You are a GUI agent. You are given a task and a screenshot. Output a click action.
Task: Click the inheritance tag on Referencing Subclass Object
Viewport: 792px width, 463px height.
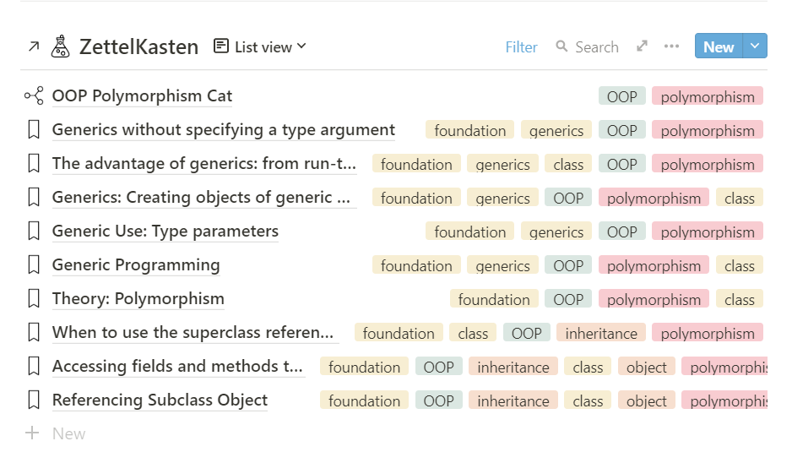tap(513, 400)
